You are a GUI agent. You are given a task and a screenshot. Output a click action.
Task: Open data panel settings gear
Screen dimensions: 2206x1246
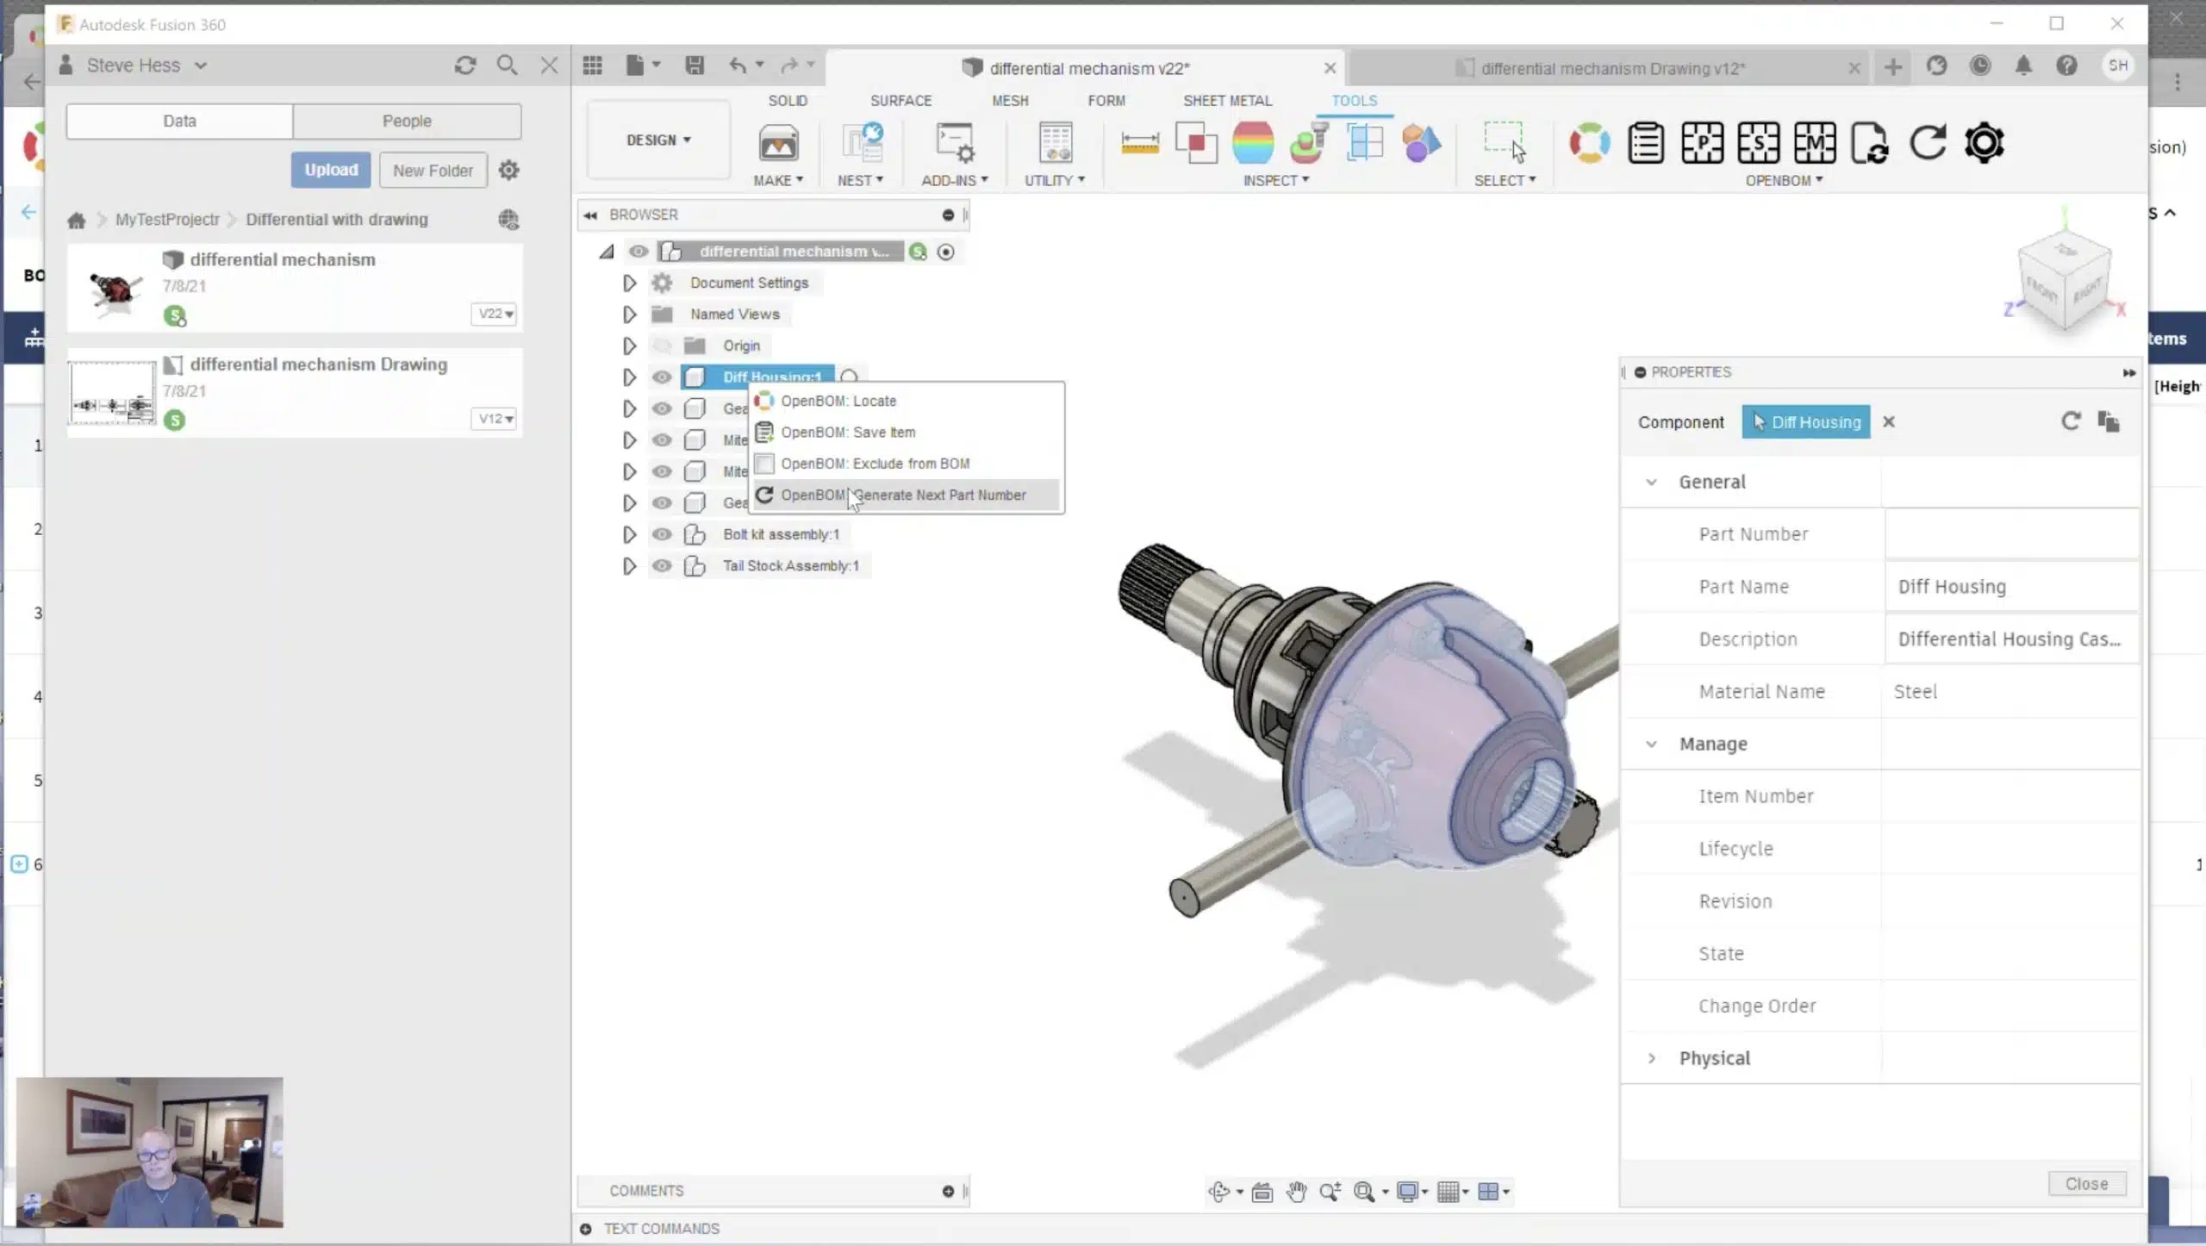click(509, 170)
